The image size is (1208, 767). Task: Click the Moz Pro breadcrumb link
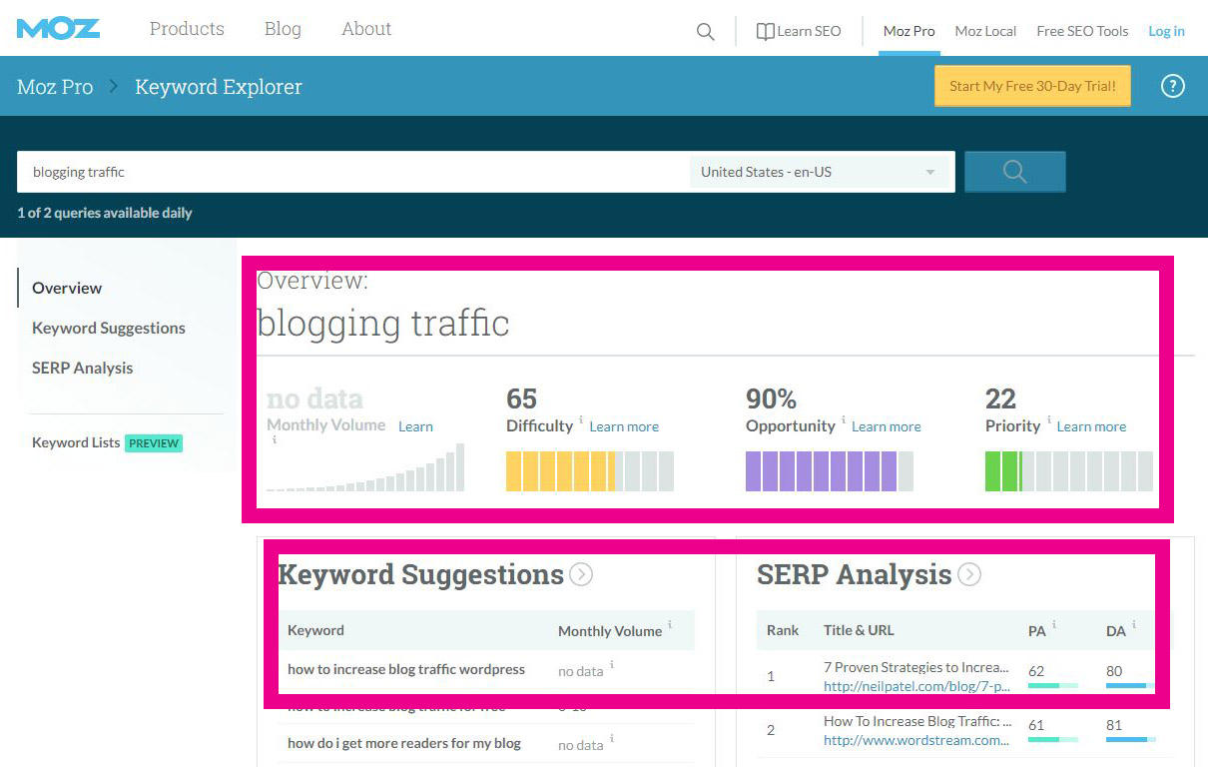click(55, 87)
